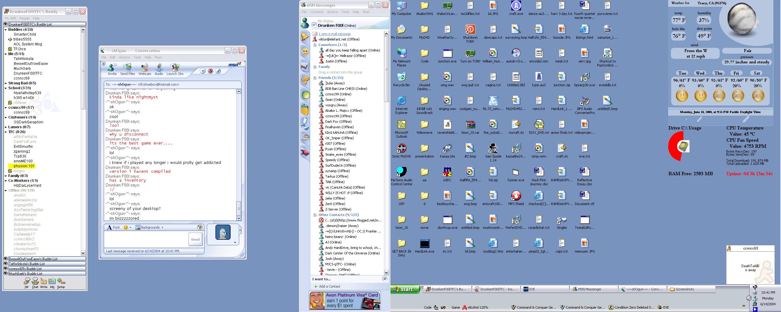Open the red car tab in MSN Messenger

click(x=305, y=152)
